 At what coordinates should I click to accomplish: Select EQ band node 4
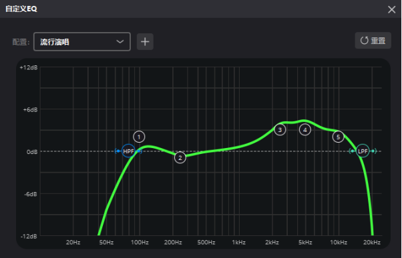point(305,129)
